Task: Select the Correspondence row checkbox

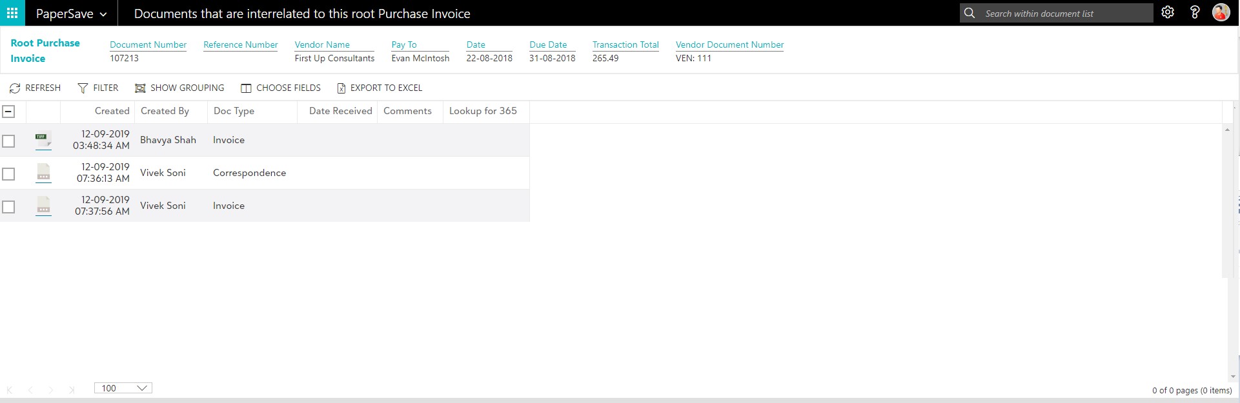Action: (x=8, y=173)
